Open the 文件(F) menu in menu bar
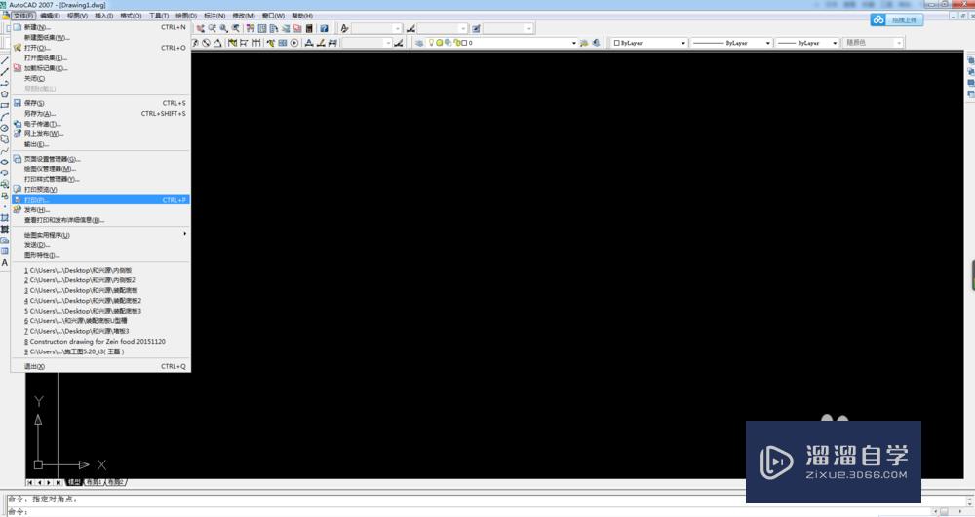 tap(23, 16)
